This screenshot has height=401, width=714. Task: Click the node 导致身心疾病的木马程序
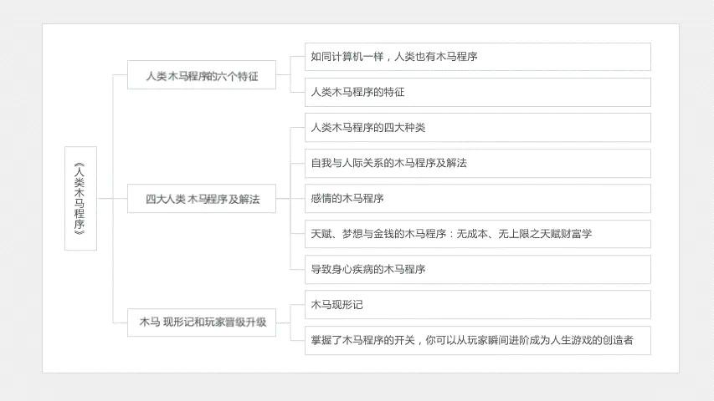tap(478, 270)
